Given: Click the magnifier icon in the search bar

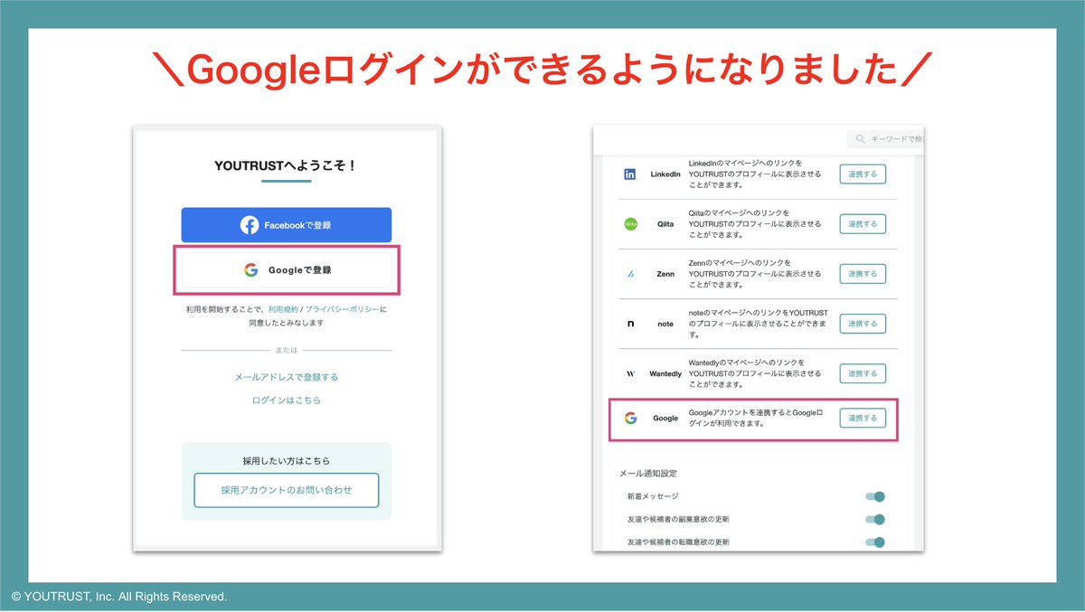Looking at the screenshot, I should point(859,138).
